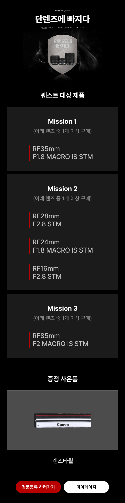The width and height of the screenshot is (125, 503).
Task: Click the Mission 2 heading
Action: tap(63, 189)
